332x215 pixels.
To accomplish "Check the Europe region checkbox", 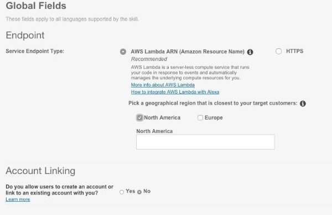I will (200, 117).
